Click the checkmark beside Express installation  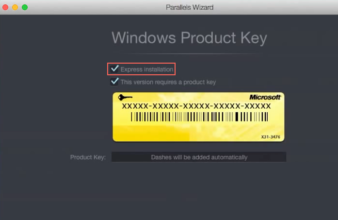pyautogui.click(x=114, y=69)
